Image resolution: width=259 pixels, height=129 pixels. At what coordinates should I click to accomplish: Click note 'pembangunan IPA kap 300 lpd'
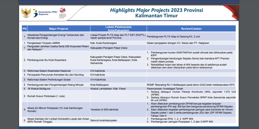190,105
